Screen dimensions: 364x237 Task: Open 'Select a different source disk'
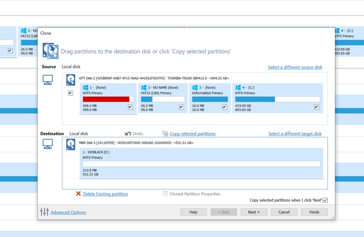tap(295, 67)
